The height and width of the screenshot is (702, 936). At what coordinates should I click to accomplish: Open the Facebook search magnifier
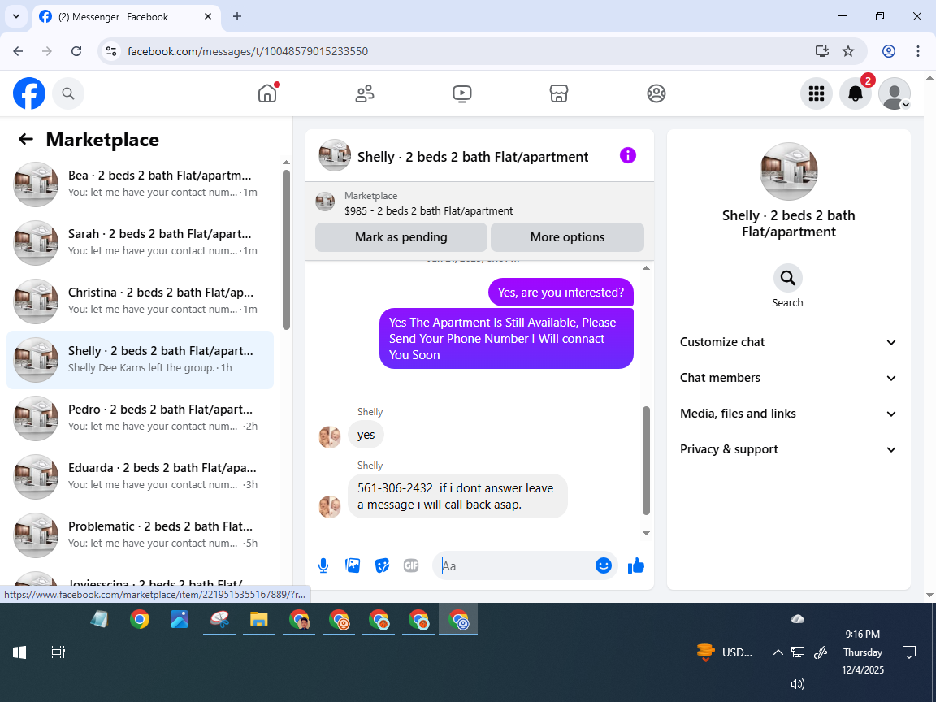coord(68,93)
